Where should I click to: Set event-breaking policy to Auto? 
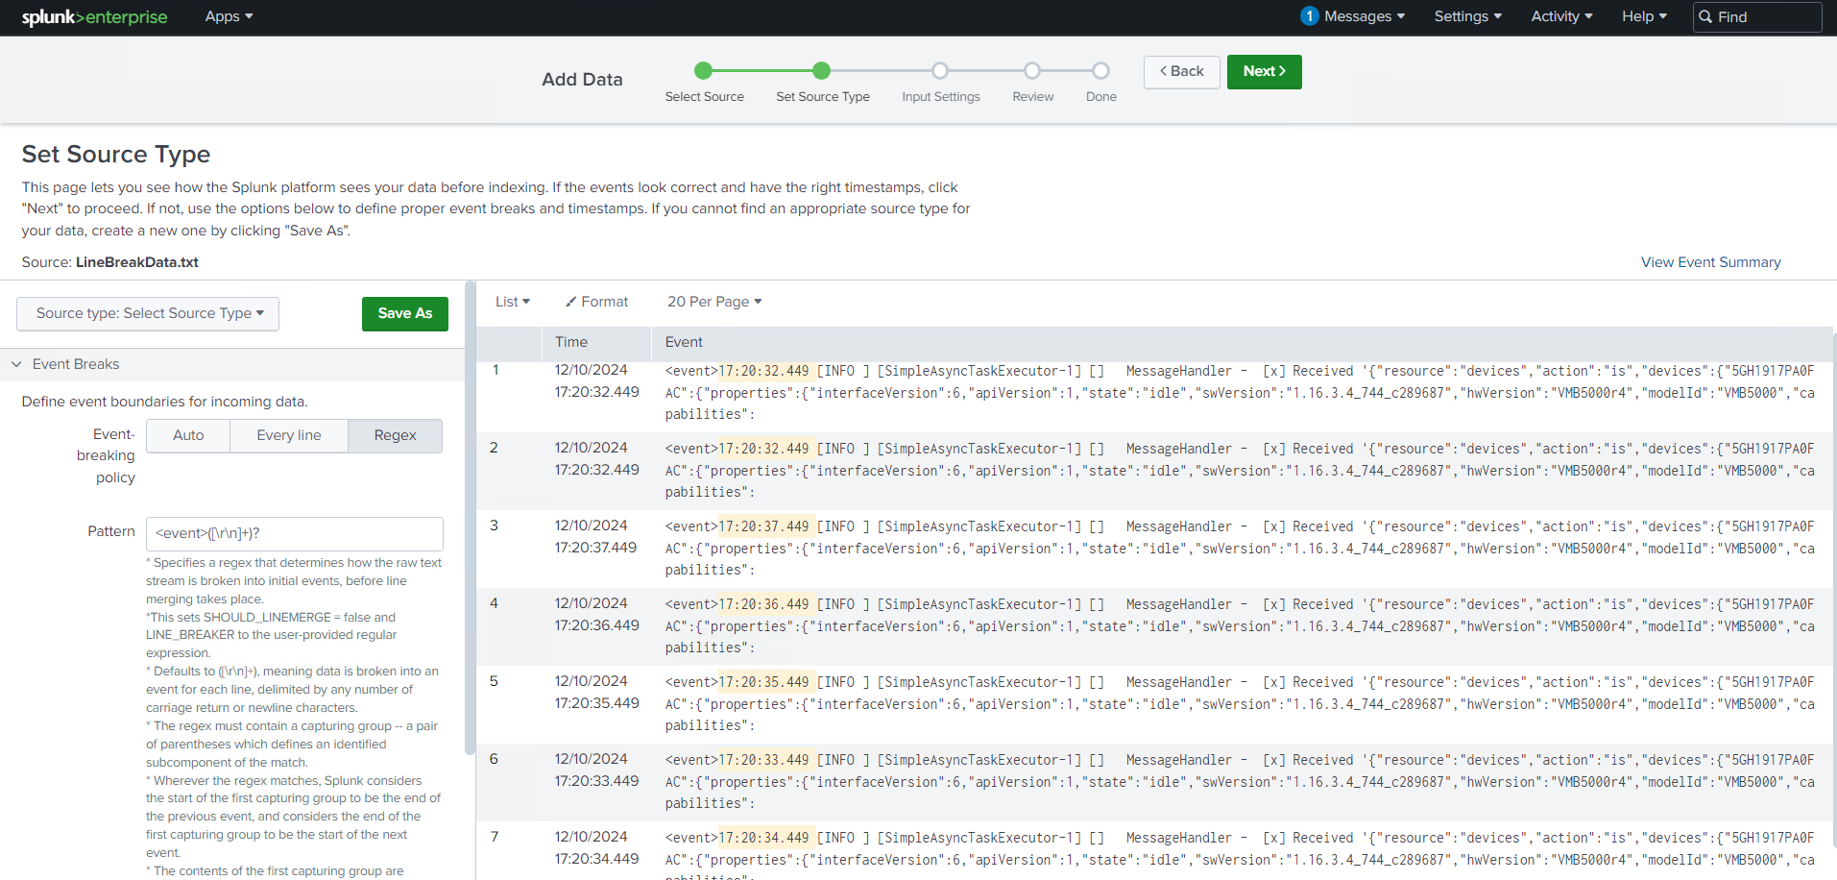coord(188,435)
